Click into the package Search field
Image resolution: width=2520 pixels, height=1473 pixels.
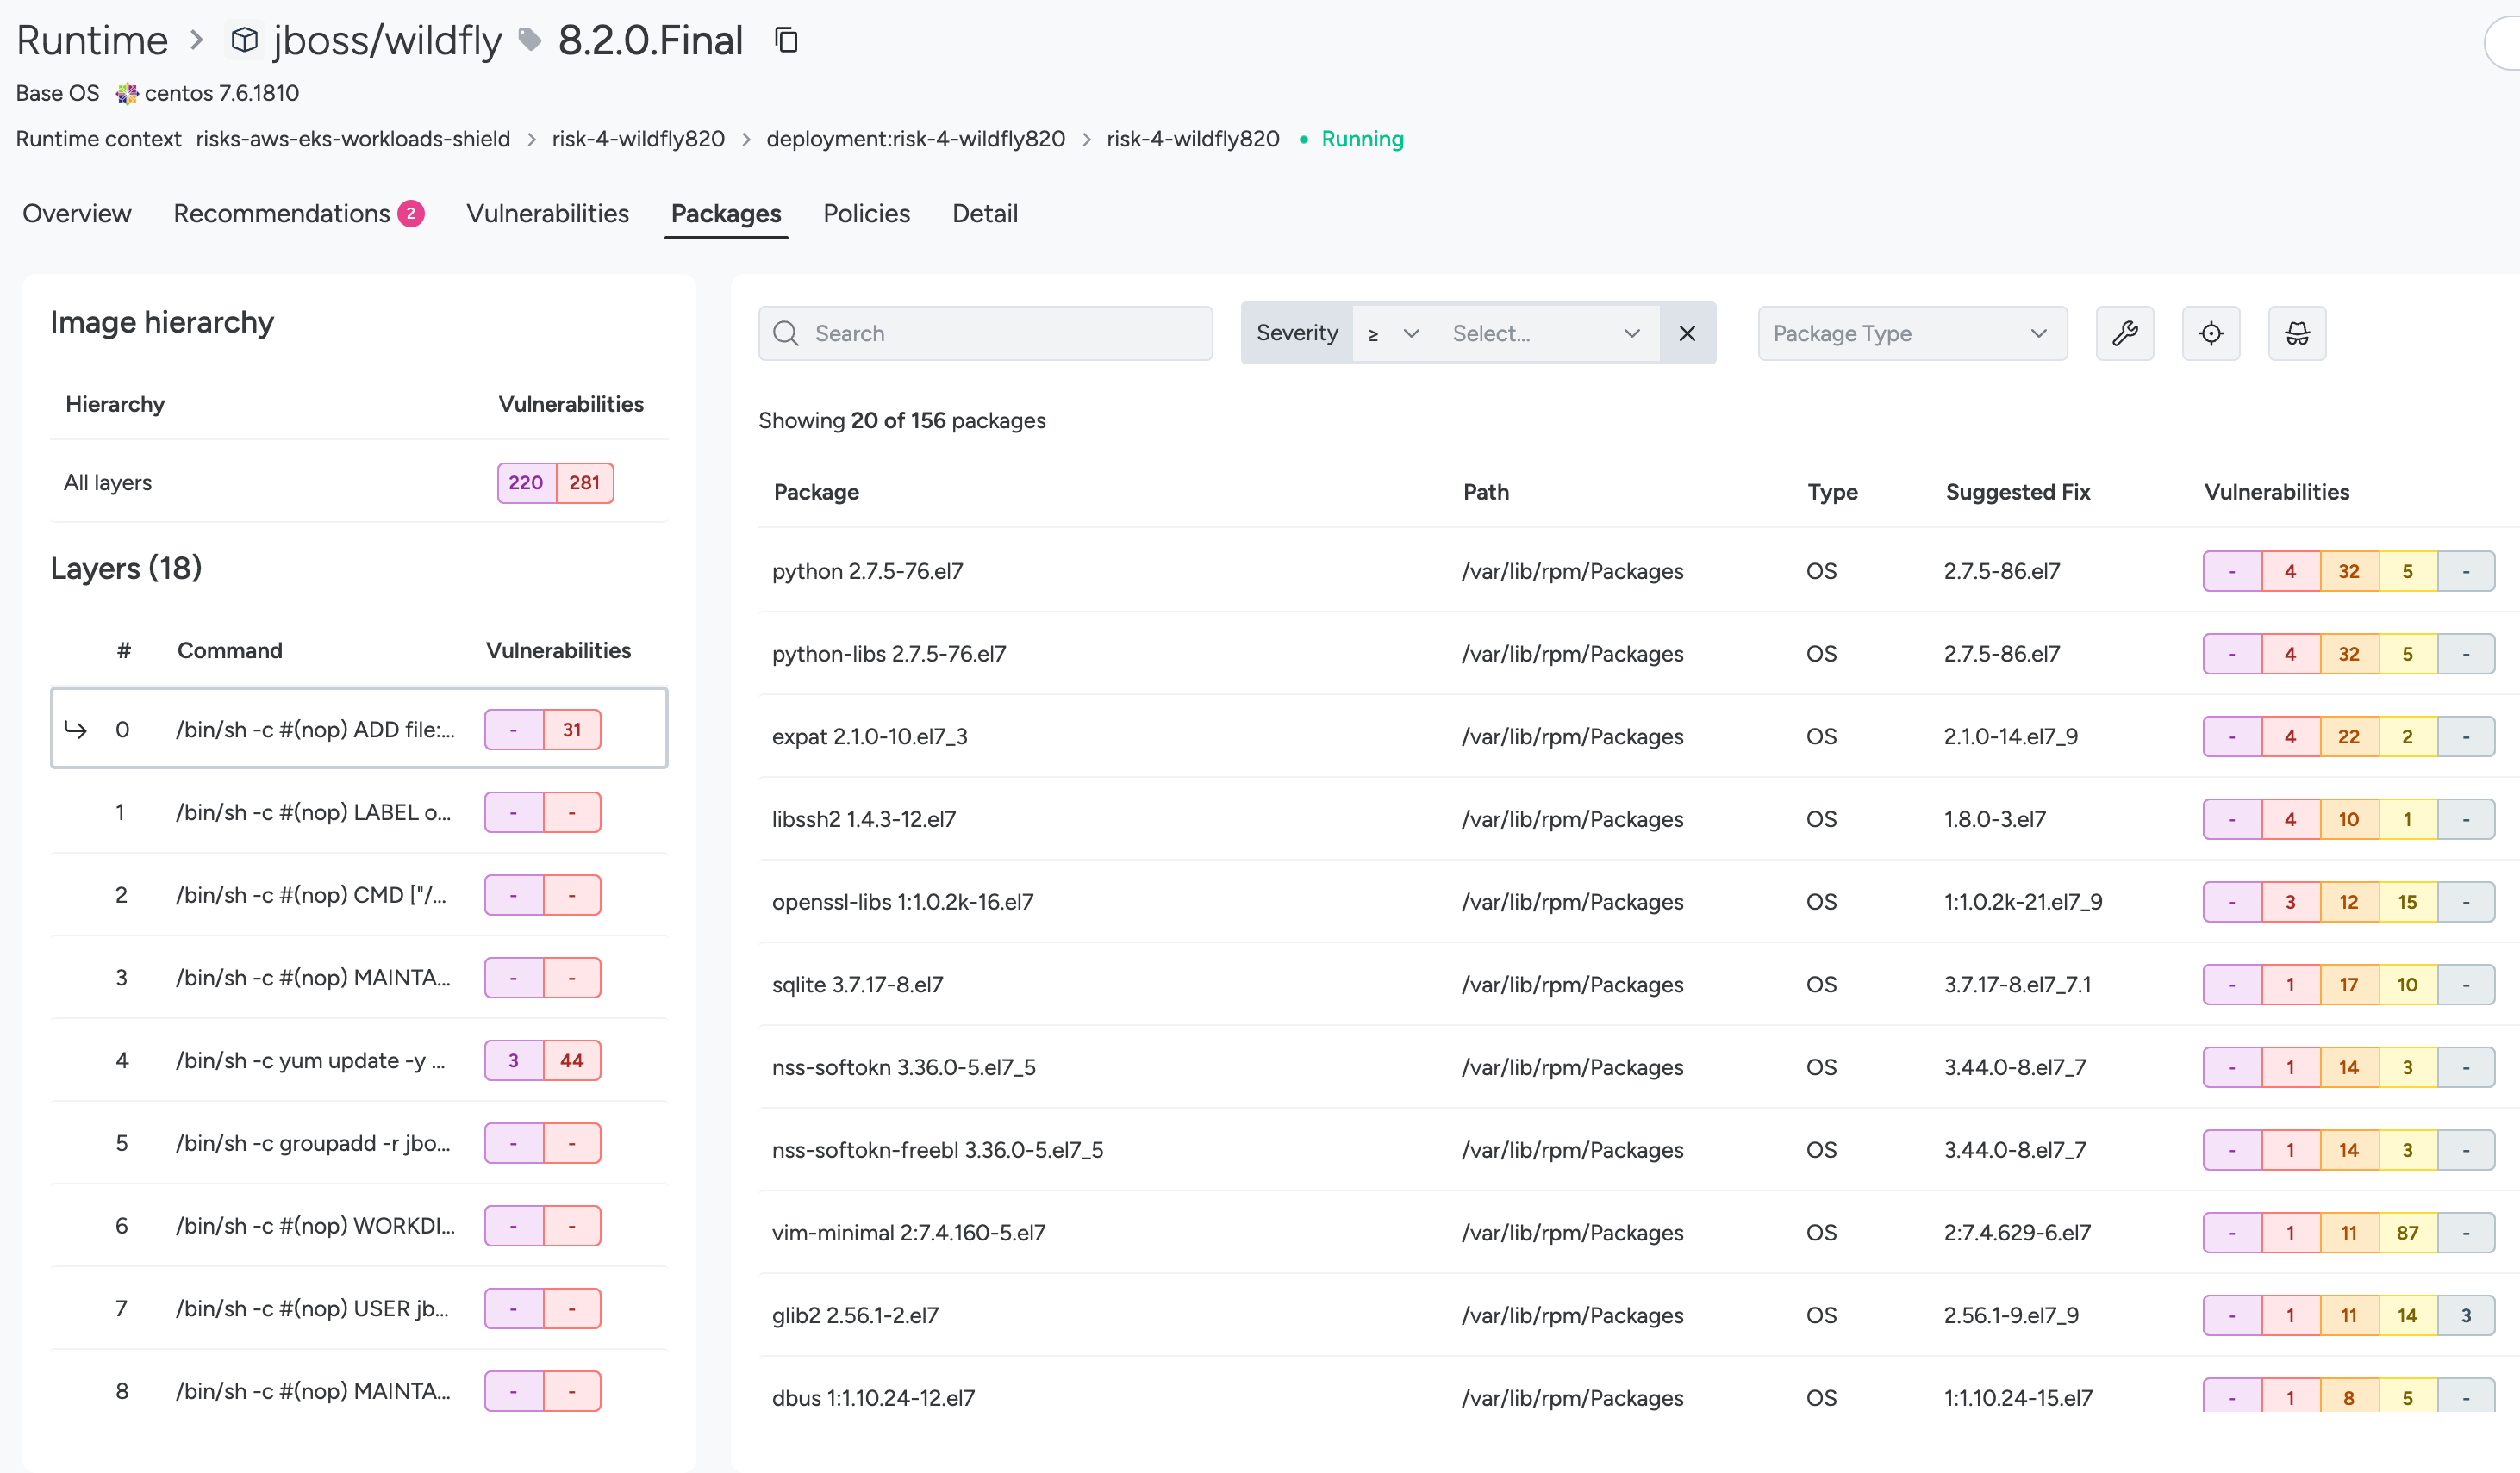tap(985, 333)
